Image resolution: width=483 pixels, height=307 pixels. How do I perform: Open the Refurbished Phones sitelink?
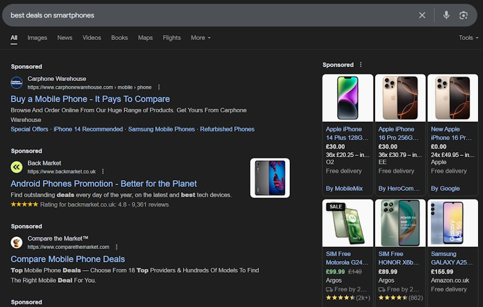tap(228, 129)
